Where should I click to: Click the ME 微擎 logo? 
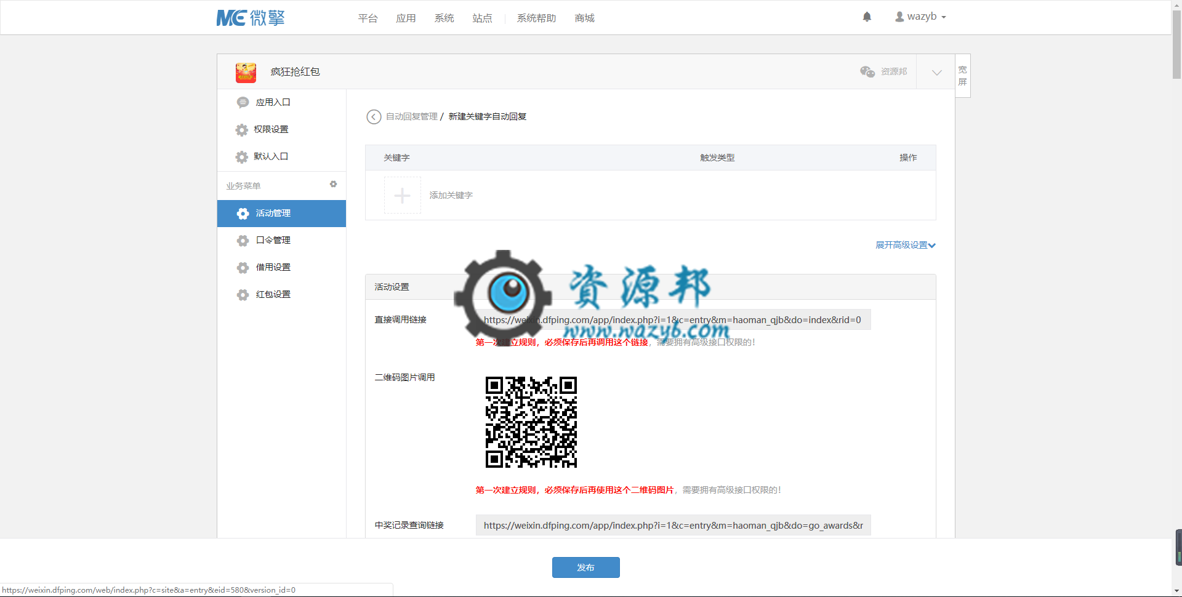click(x=251, y=18)
